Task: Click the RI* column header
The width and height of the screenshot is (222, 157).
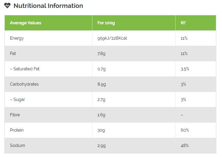Action: point(184,23)
